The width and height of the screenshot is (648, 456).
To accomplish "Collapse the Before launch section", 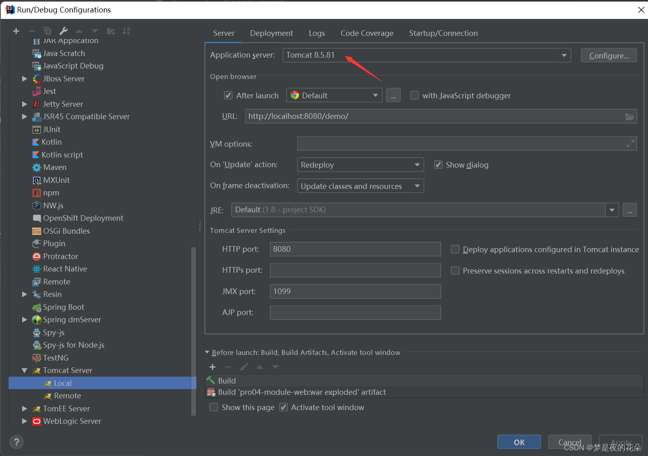I will pos(207,352).
